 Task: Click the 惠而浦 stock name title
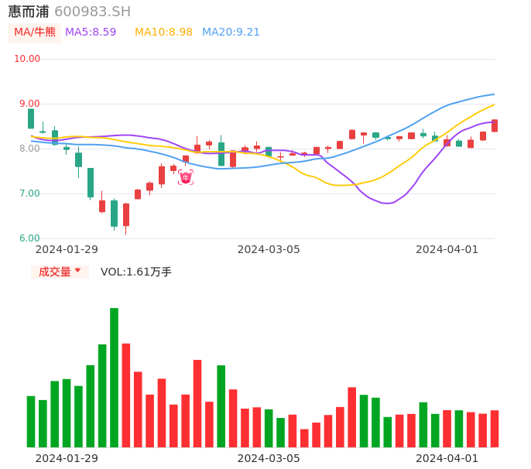[x=28, y=12]
